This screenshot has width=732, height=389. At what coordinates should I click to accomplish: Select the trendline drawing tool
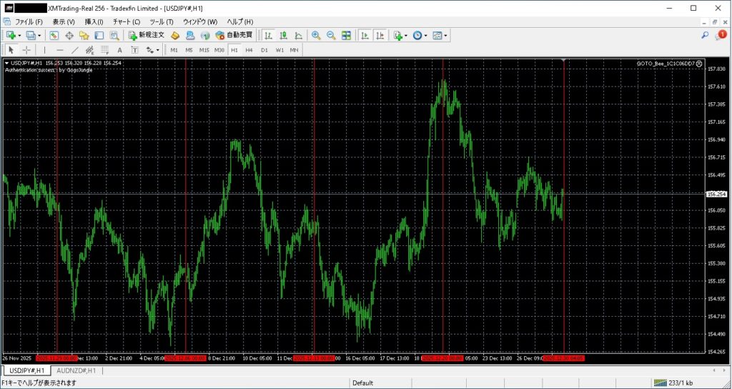(74, 50)
